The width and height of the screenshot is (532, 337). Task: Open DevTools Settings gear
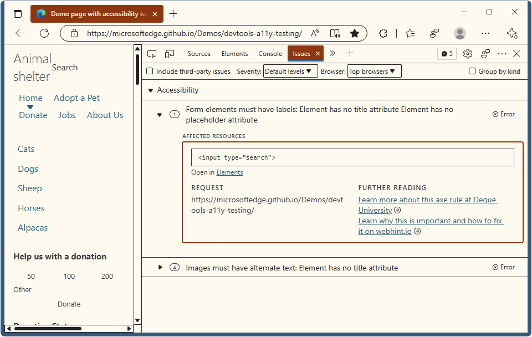(x=467, y=53)
